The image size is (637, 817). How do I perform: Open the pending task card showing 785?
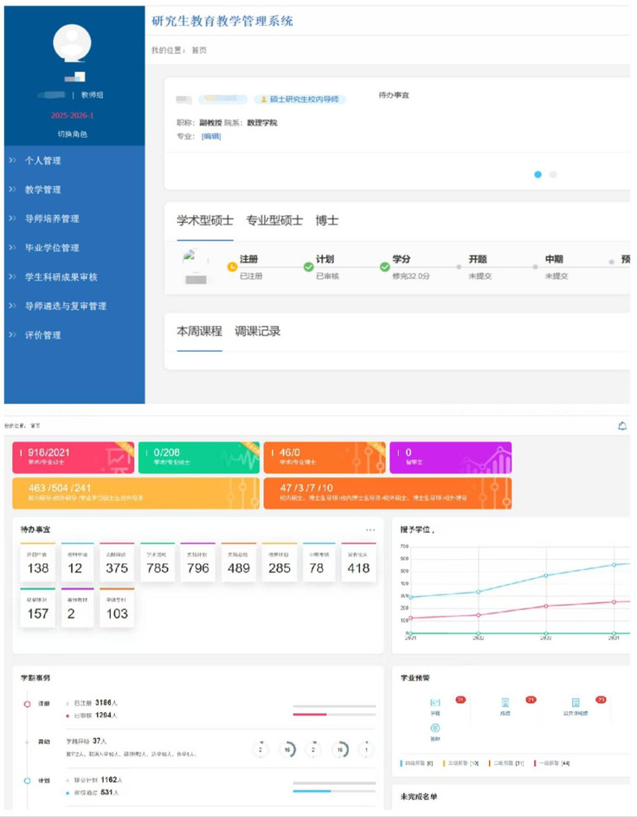158,563
